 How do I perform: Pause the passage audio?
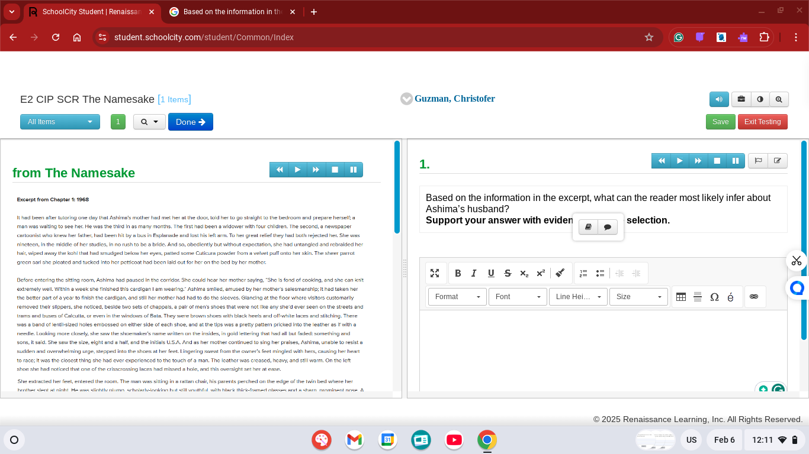point(354,170)
